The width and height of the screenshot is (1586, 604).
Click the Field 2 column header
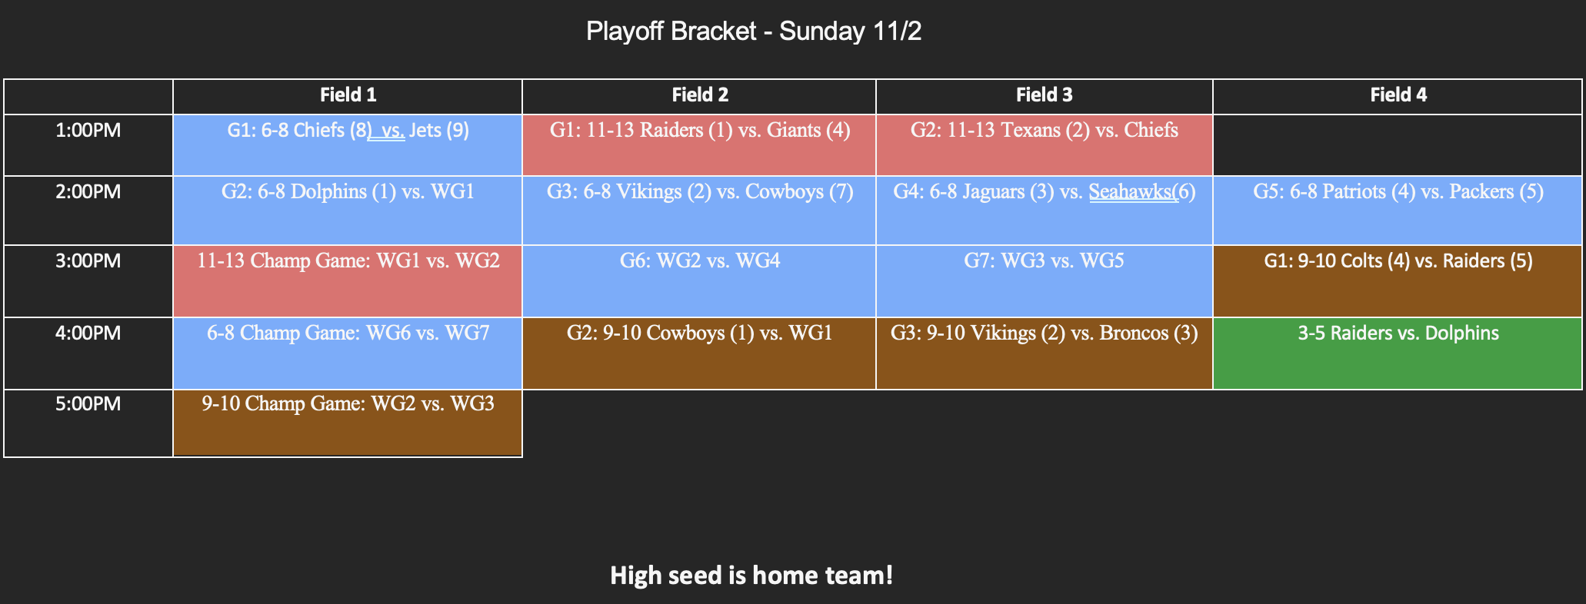(699, 95)
